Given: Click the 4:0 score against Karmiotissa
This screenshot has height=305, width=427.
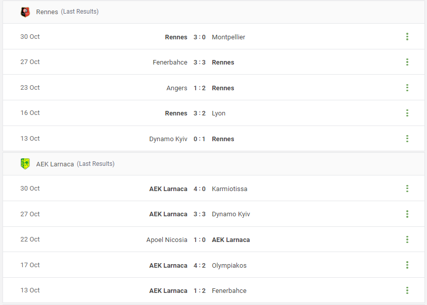Looking at the screenshot, I should [200, 189].
